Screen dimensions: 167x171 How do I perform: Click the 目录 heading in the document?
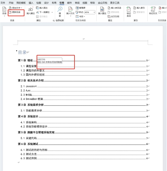tap(22, 52)
